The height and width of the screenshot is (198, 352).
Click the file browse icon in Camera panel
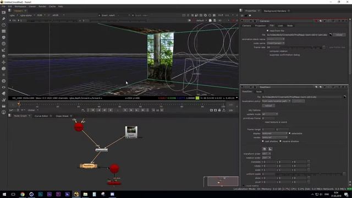tap(331, 35)
